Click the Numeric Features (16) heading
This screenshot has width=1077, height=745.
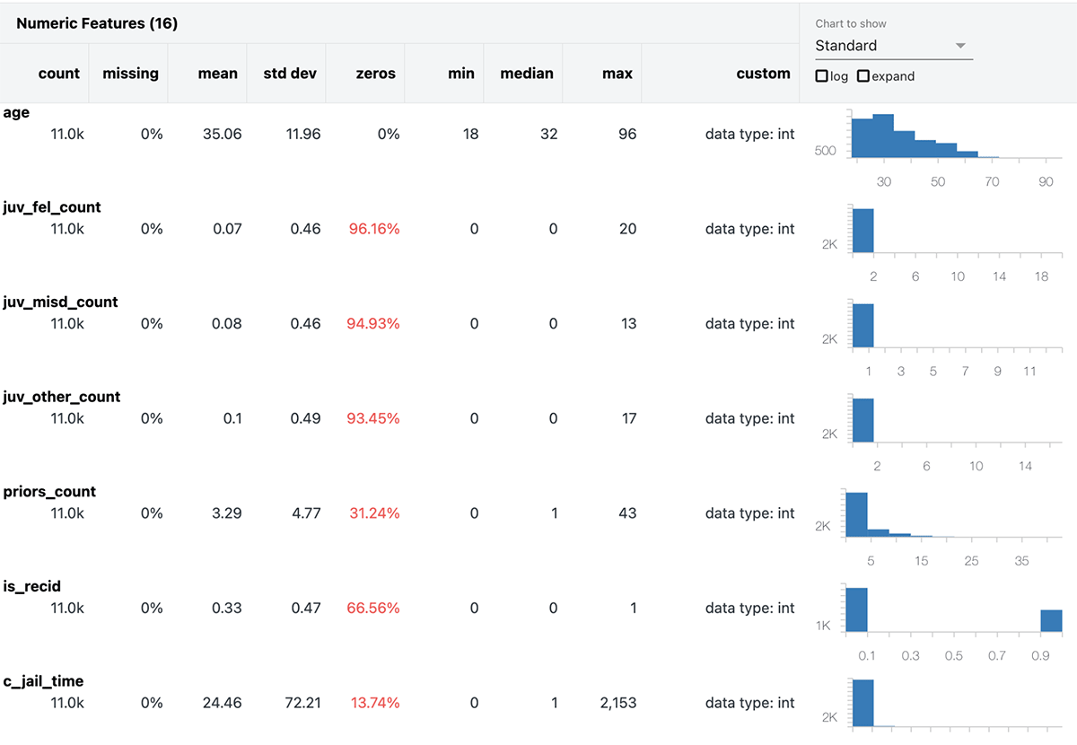click(97, 24)
